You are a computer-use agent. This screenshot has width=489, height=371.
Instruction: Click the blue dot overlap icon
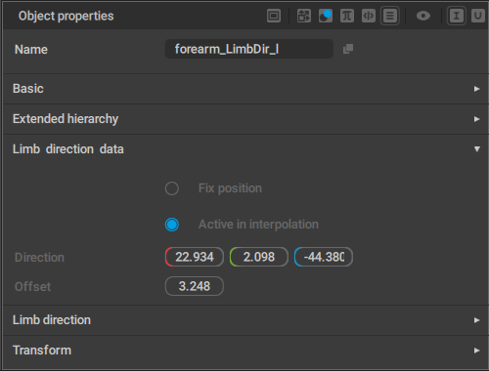(x=326, y=16)
